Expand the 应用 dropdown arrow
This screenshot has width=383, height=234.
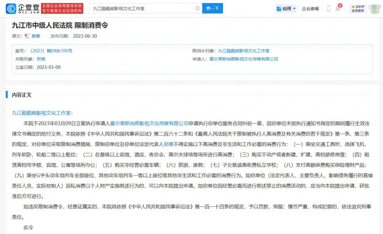point(294,8)
